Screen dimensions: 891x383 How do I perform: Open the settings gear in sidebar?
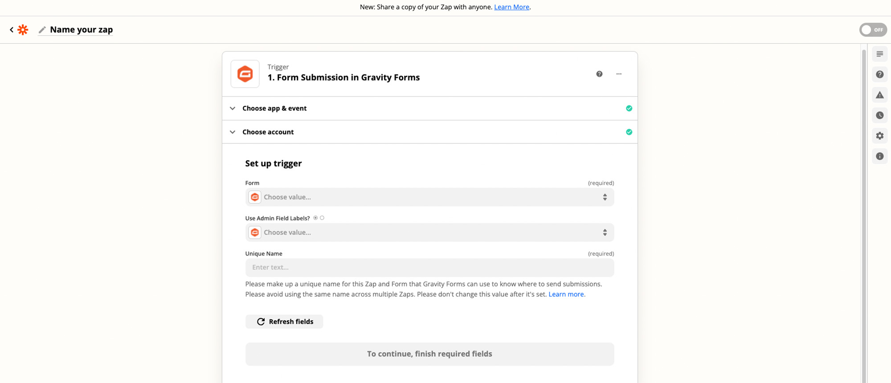[x=880, y=136]
